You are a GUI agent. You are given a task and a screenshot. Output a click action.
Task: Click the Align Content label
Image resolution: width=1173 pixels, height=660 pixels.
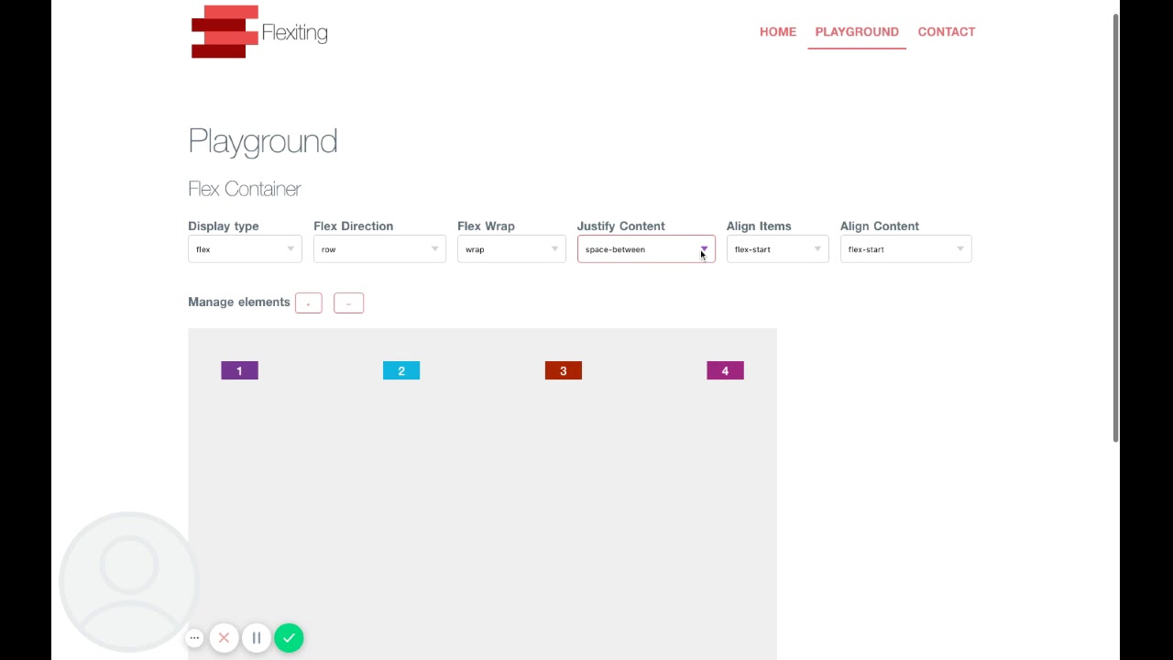pyautogui.click(x=880, y=226)
